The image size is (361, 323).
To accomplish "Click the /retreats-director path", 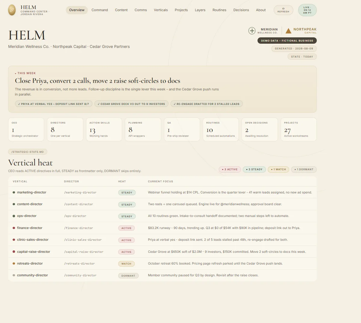I will click(79, 264).
